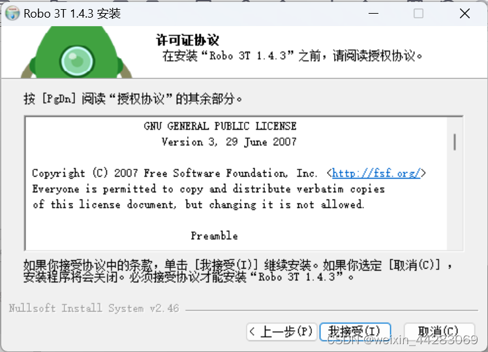This screenshot has height=352, width=488.
Task: Open the http://fsf.org/ link
Action: click(x=376, y=173)
